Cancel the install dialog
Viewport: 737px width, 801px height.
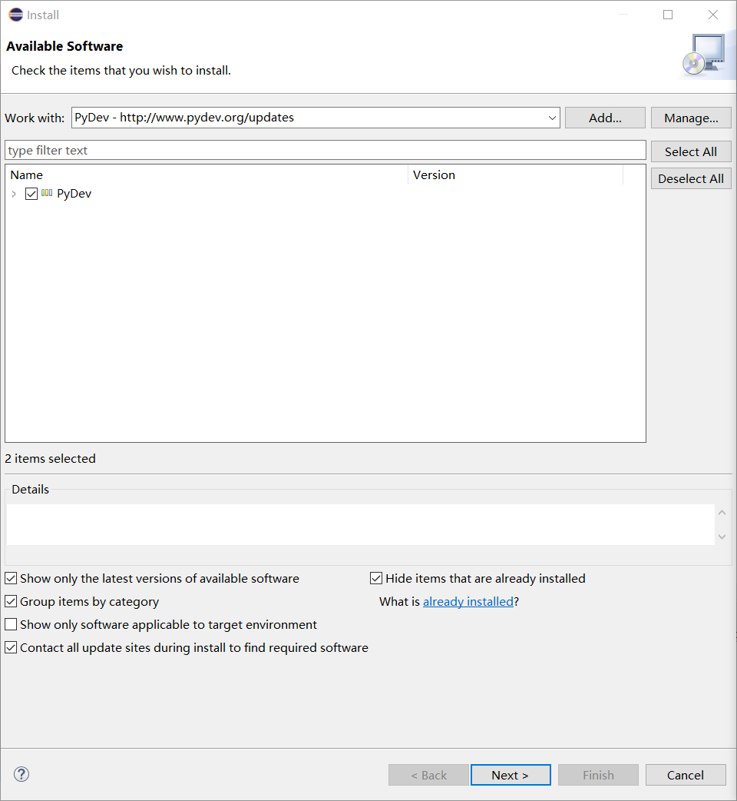(x=686, y=775)
